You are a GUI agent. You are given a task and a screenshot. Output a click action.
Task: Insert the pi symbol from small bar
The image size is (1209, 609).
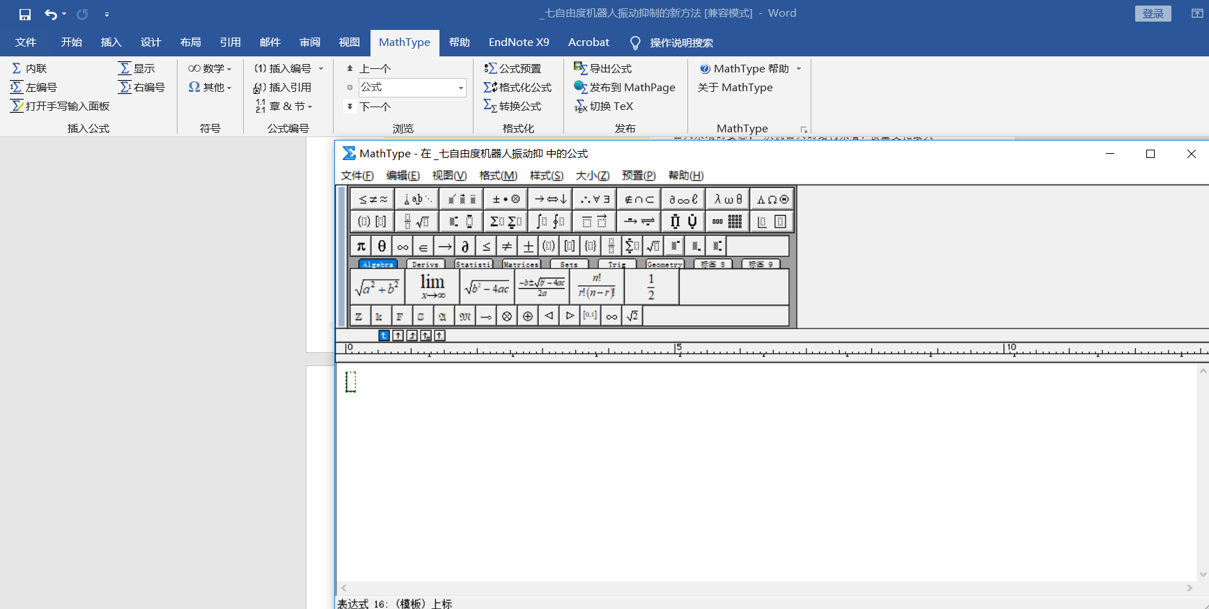pos(361,246)
